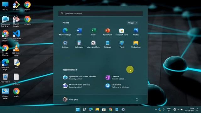The height and width of the screenshot is (113, 201).
Task: Click the Windows Start button on taskbar
Action: (x=78, y=110)
